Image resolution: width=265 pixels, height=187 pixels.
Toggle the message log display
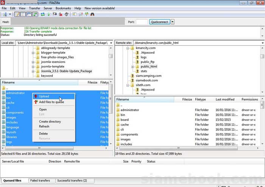point(17,14)
